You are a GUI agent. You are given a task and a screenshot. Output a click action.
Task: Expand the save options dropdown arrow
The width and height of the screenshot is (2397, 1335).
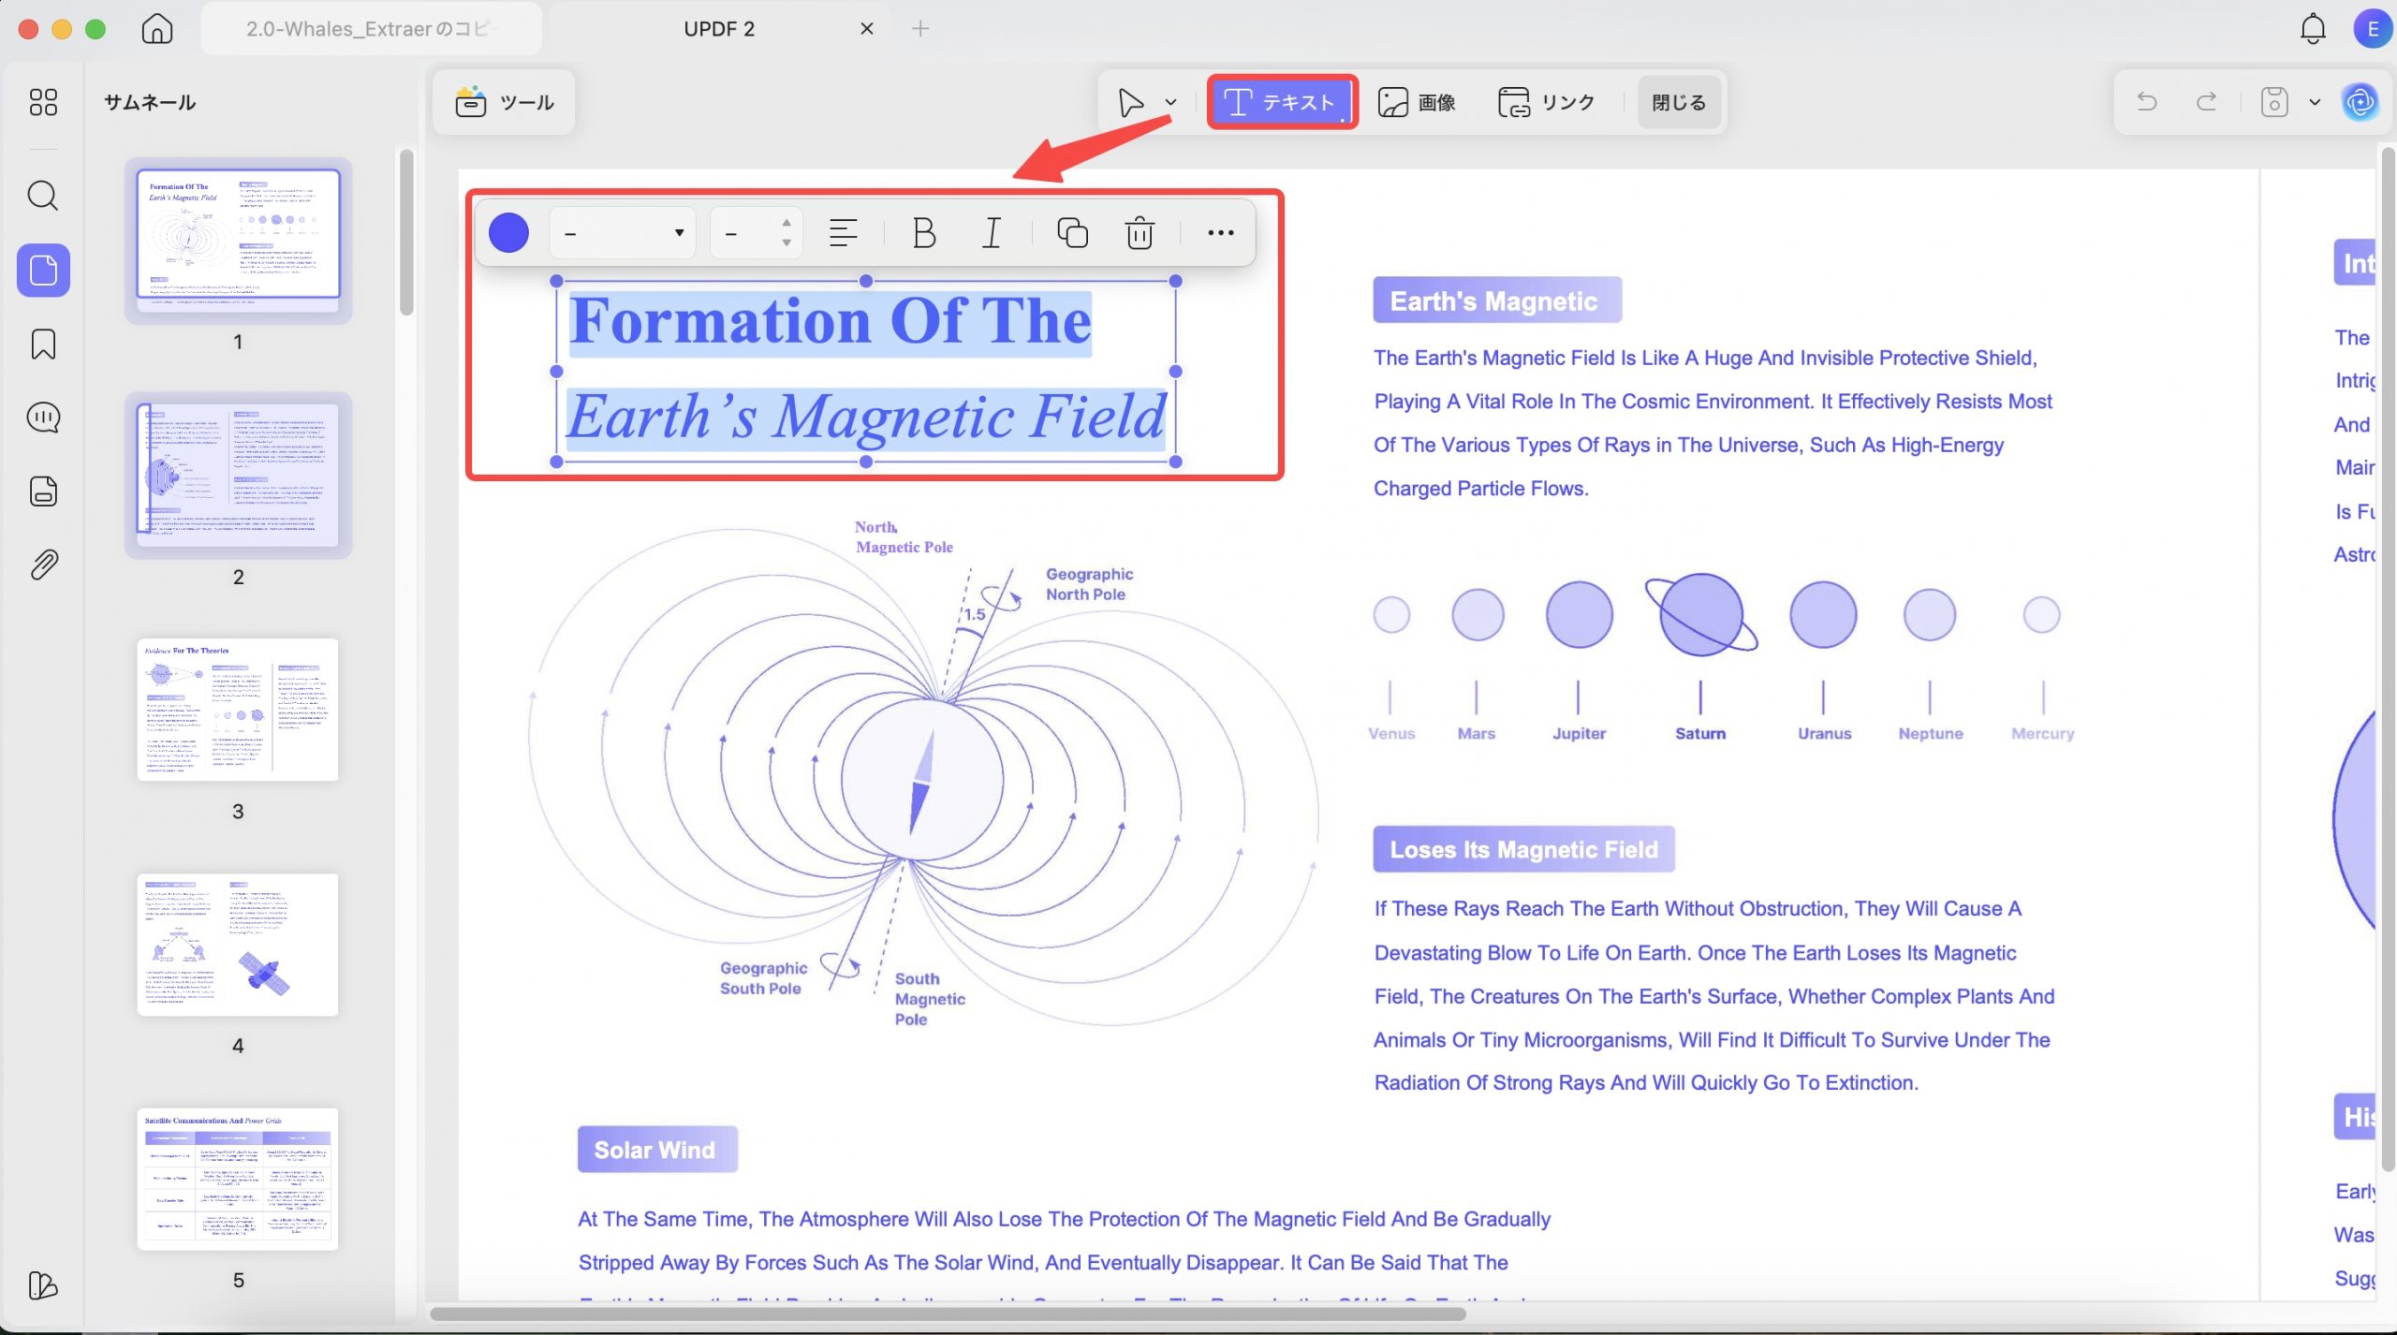click(2315, 102)
